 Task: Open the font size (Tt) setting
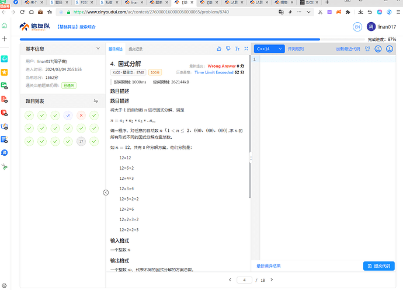click(237, 48)
